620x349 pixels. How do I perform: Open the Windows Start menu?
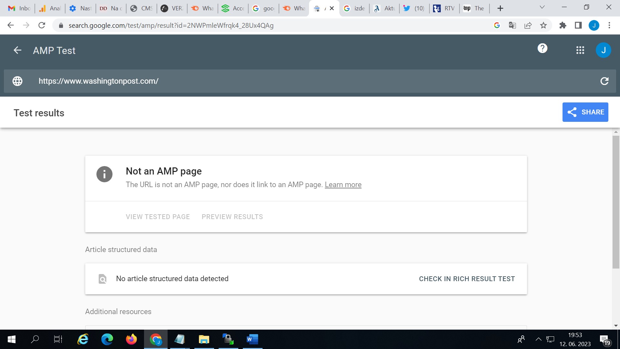click(x=11, y=339)
